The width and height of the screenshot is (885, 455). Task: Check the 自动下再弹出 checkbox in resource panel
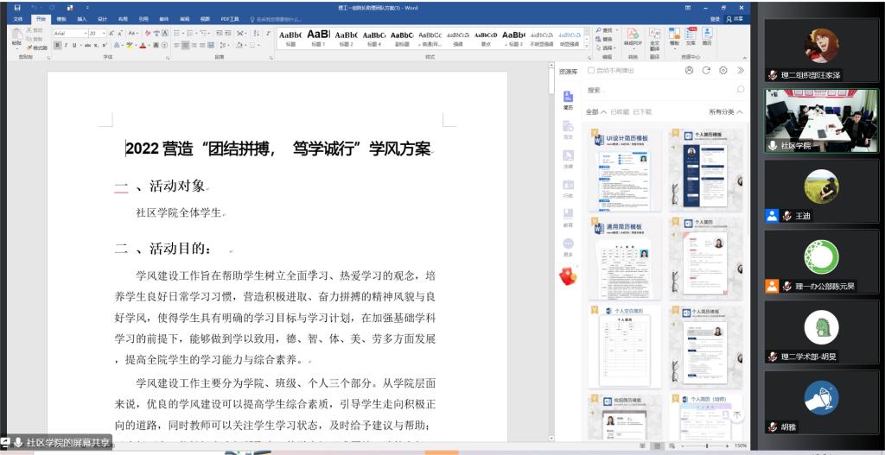click(x=591, y=71)
